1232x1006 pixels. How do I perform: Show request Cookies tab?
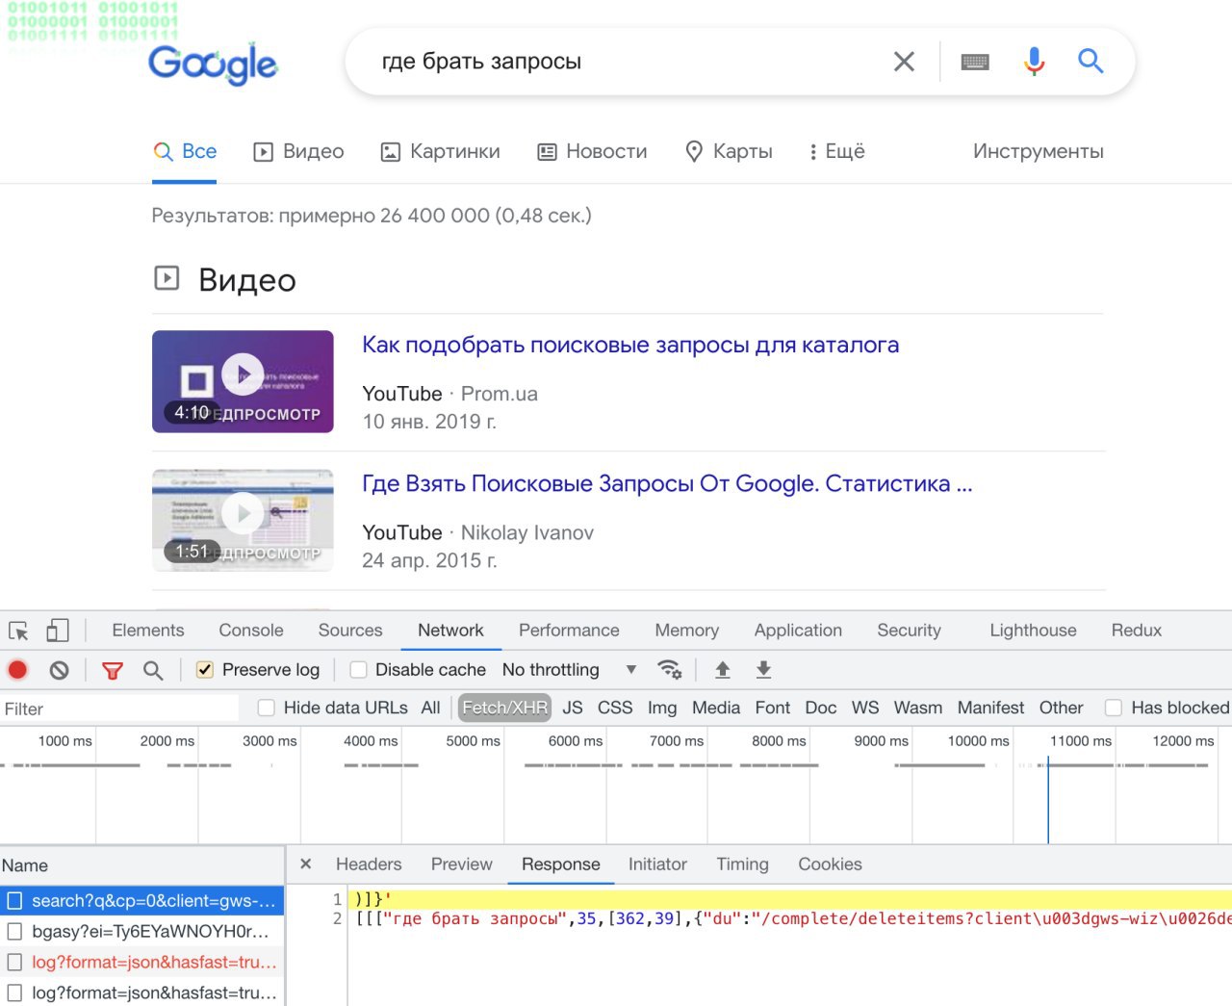(830, 864)
